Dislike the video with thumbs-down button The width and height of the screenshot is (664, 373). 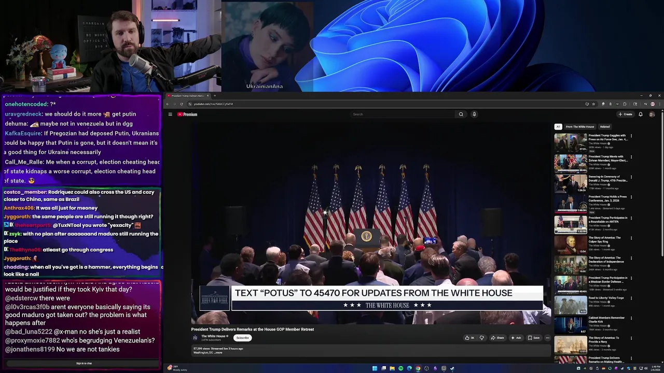481,338
